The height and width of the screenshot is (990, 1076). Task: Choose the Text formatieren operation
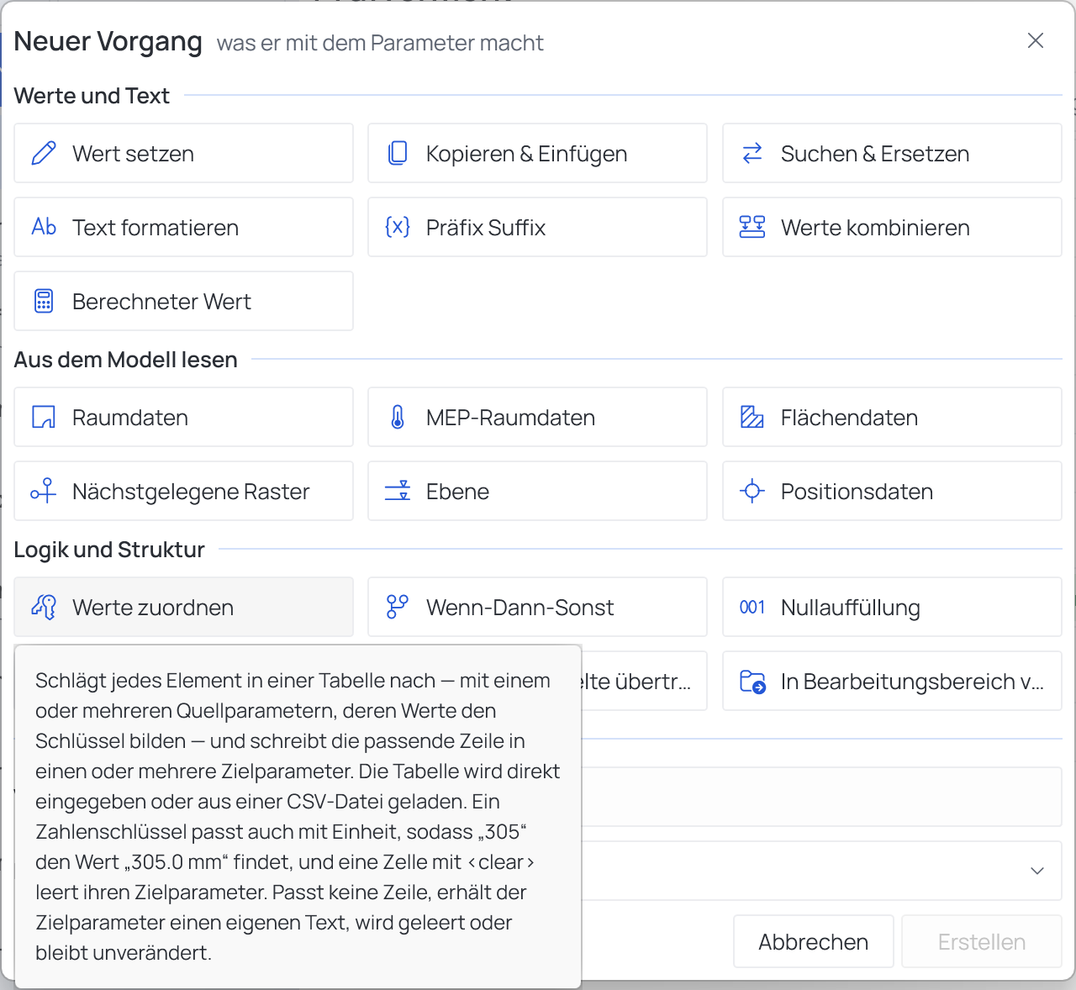click(x=183, y=227)
